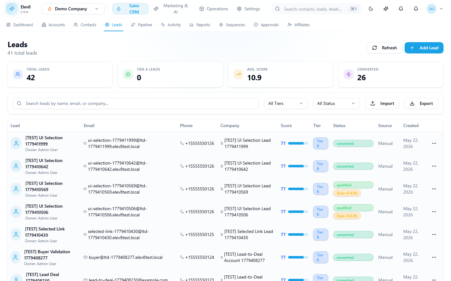
Task: Open row actions for Buyer Validation lead
Action: (x=434, y=257)
